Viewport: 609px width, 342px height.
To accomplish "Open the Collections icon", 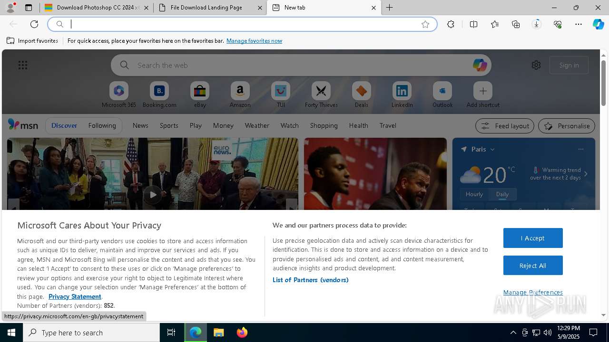I will pos(516,24).
